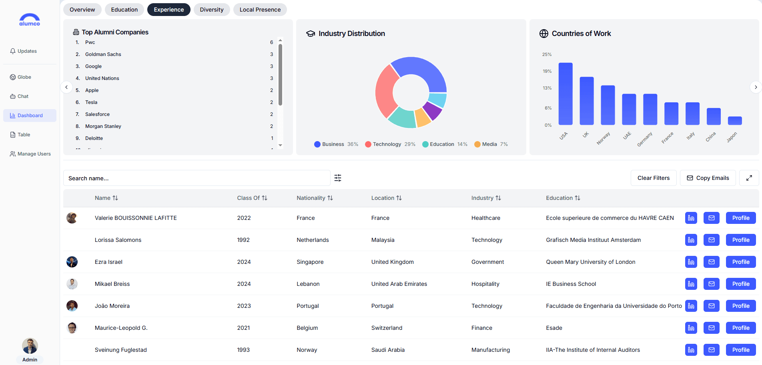The height and width of the screenshot is (365, 762).
Task: Expand the alumni table to fullscreen
Action: [749, 178]
